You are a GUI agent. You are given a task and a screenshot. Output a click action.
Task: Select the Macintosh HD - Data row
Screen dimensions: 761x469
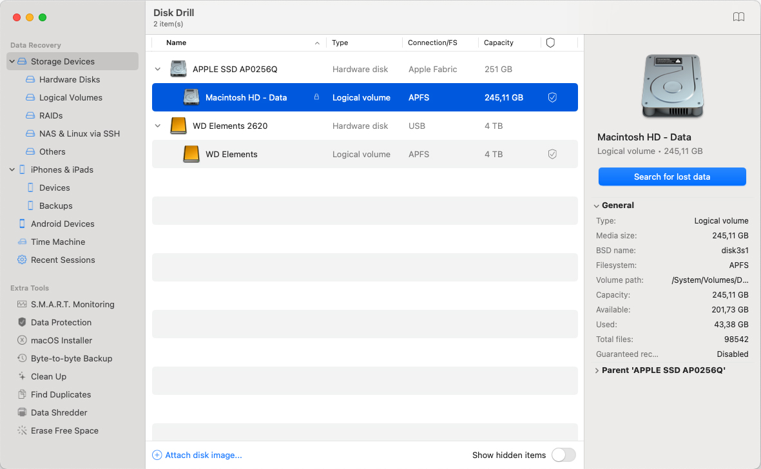(x=365, y=97)
